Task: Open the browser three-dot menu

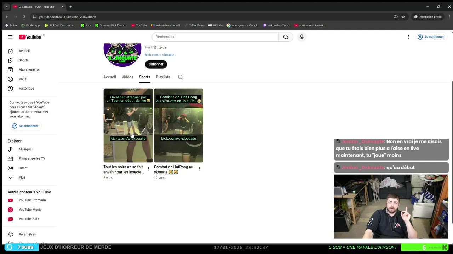Action: pyautogui.click(x=450, y=17)
